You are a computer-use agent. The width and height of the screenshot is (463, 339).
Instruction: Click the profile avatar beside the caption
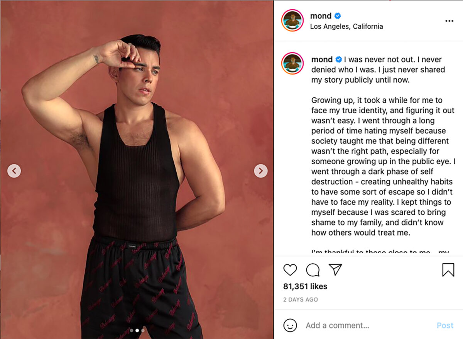(292, 63)
